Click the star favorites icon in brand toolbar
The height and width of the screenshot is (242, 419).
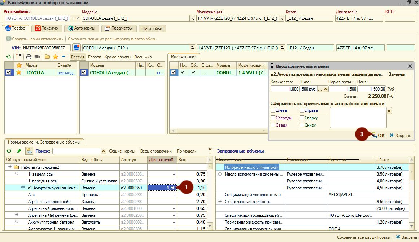coord(56,57)
